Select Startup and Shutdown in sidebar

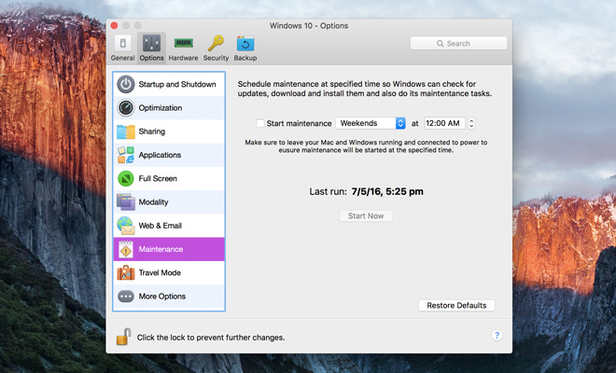(169, 84)
